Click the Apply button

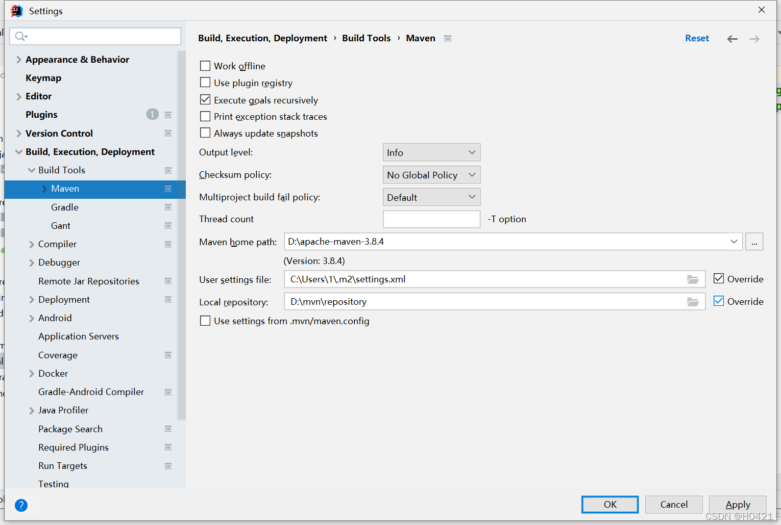738,505
